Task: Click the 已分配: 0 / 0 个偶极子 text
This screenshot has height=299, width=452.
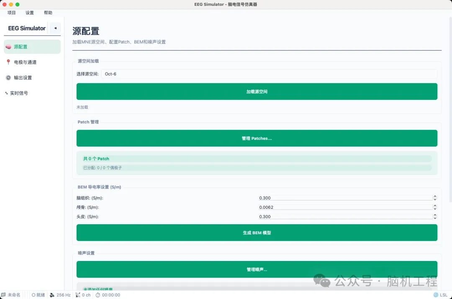Action: pyautogui.click(x=103, y=167)
